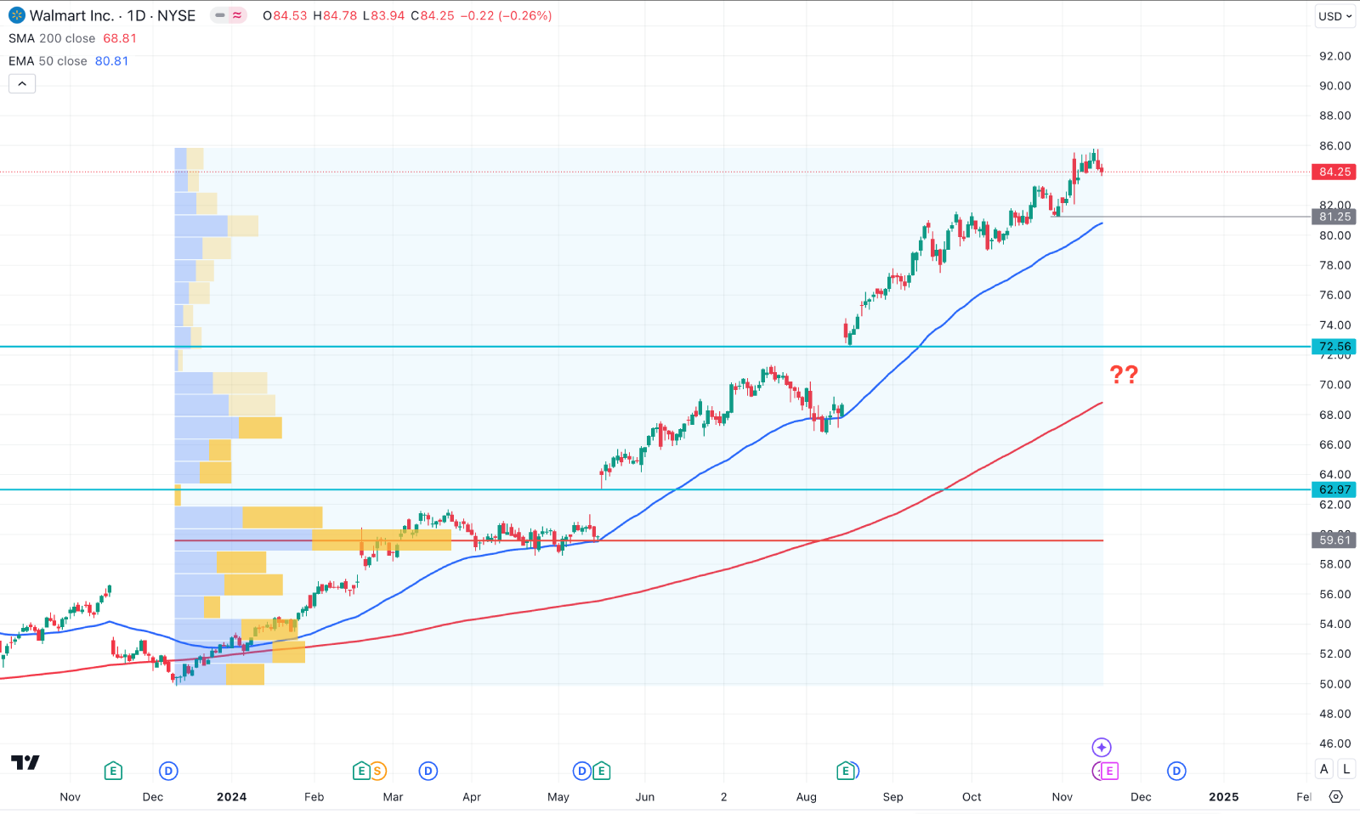Click the change value −0.22 (−0.26%)
This screenshot has width=1360, height=814.
[507, 15]
